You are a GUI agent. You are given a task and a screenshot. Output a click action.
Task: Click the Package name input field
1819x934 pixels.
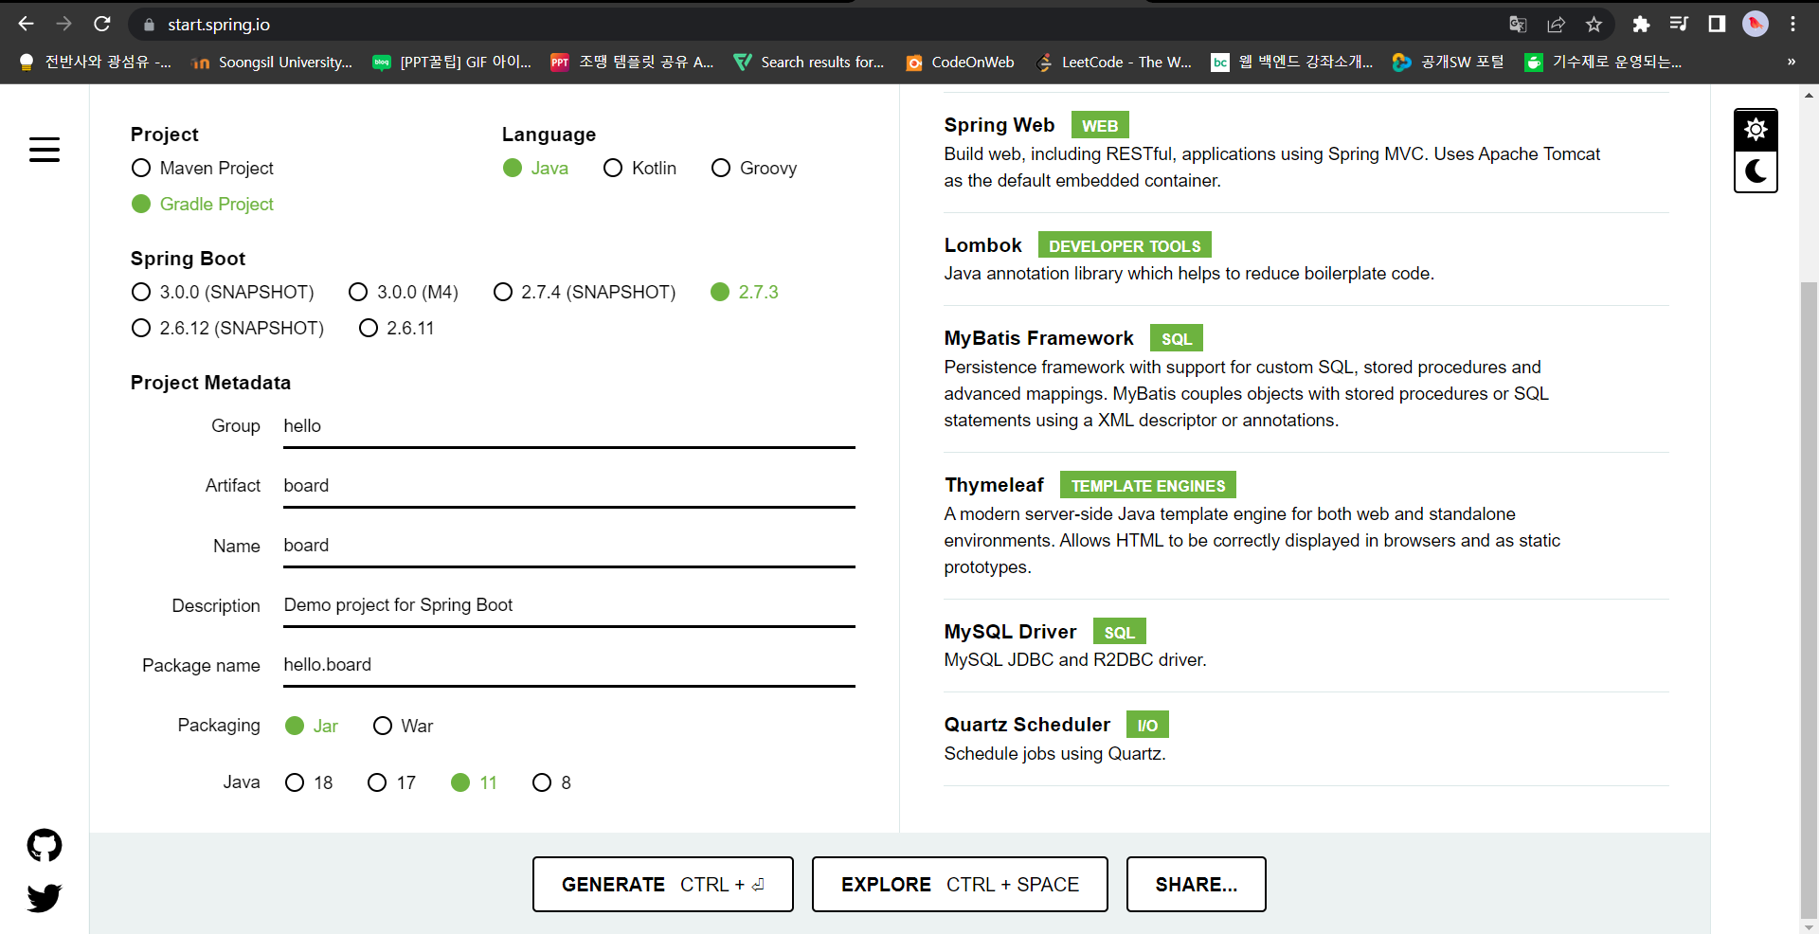click(x=569, y=665)
